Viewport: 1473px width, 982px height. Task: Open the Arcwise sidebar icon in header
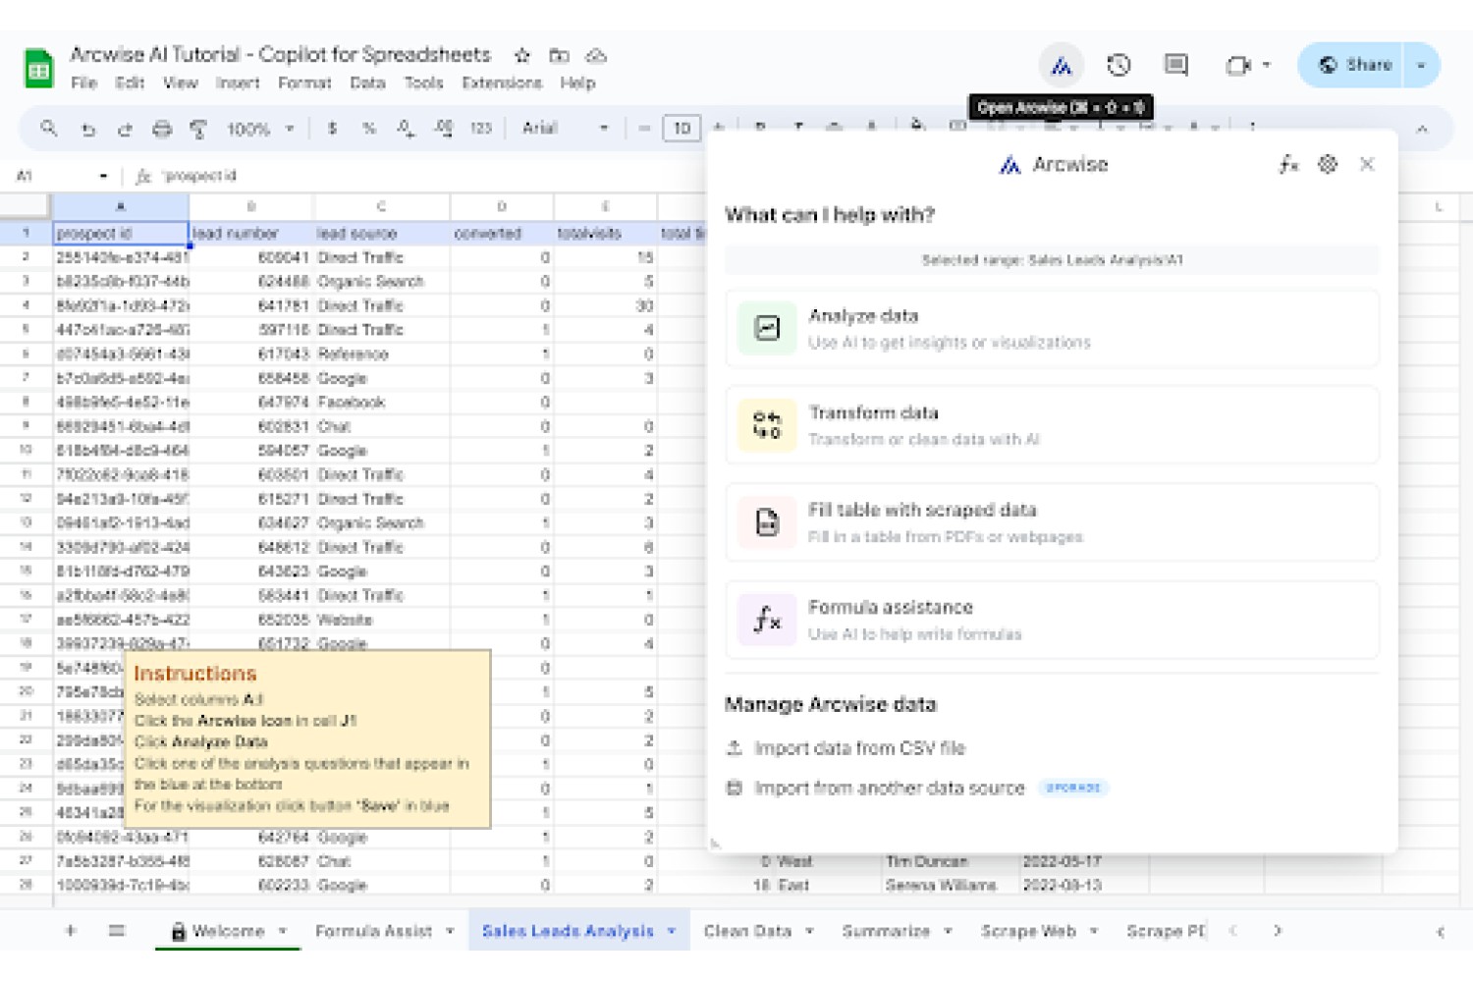coord(1061,66)
